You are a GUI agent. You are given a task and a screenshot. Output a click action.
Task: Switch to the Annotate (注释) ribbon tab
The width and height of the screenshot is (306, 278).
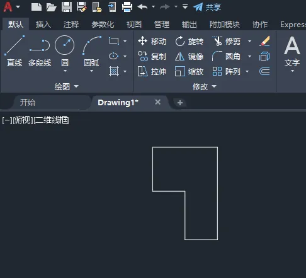click(x=71, y=25)
